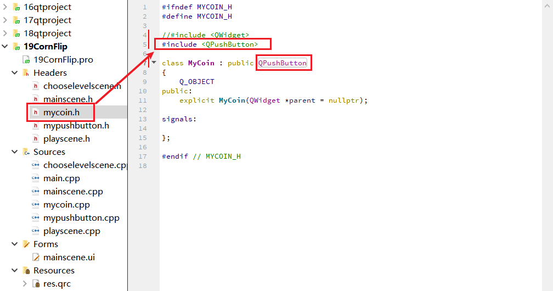The width and height of the screenshot is (553, 291).
Task: Click the Headers folder icon
Action: 26,72
